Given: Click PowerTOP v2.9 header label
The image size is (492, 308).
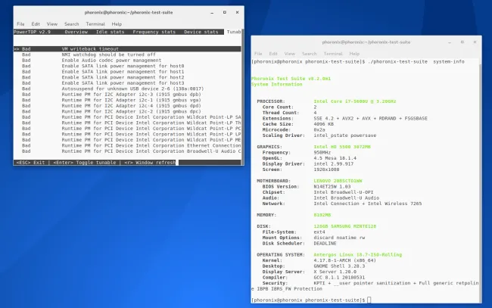Looking at the screenshot, I should (x=32, y=32).
